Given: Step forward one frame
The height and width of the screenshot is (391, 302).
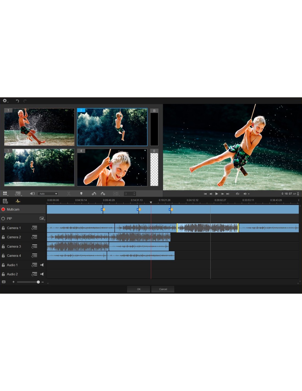Looking at the screenshot, I should point(222,194).
